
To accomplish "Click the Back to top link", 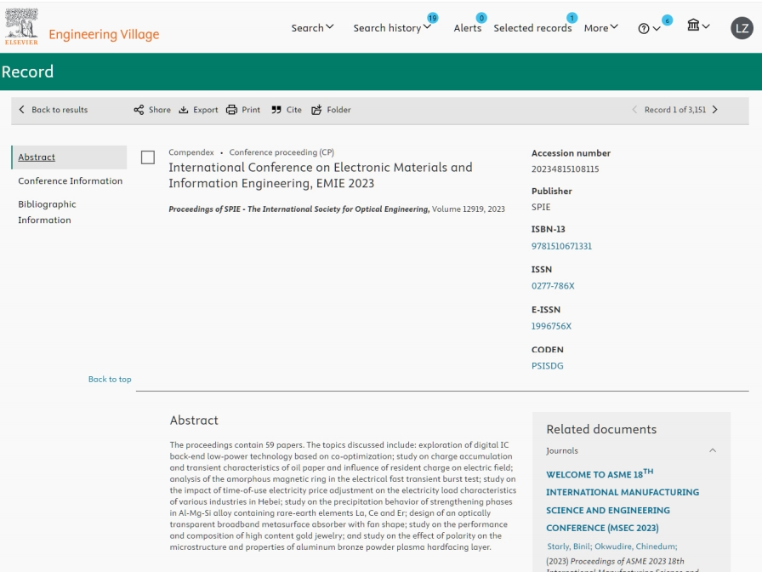I will click(110, 379).
